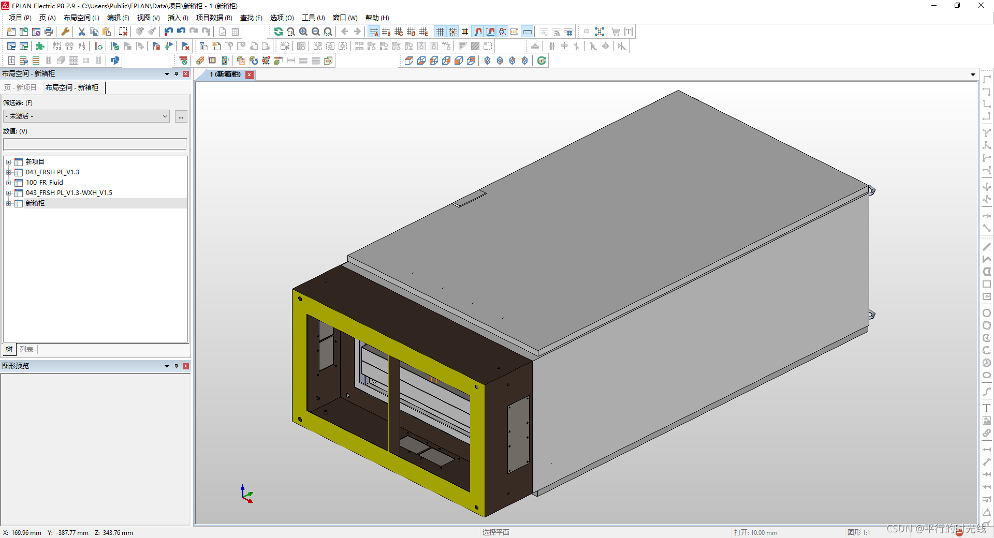Viewport: 994px width, 538px height.
Task: Cut selection with the scissors icon
Action: click(82, 32)
